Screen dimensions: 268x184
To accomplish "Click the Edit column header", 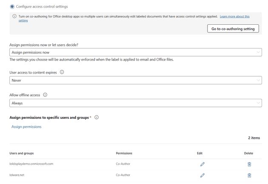I will click(200, 153).
